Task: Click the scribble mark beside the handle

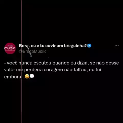Action: click(29, 52)
